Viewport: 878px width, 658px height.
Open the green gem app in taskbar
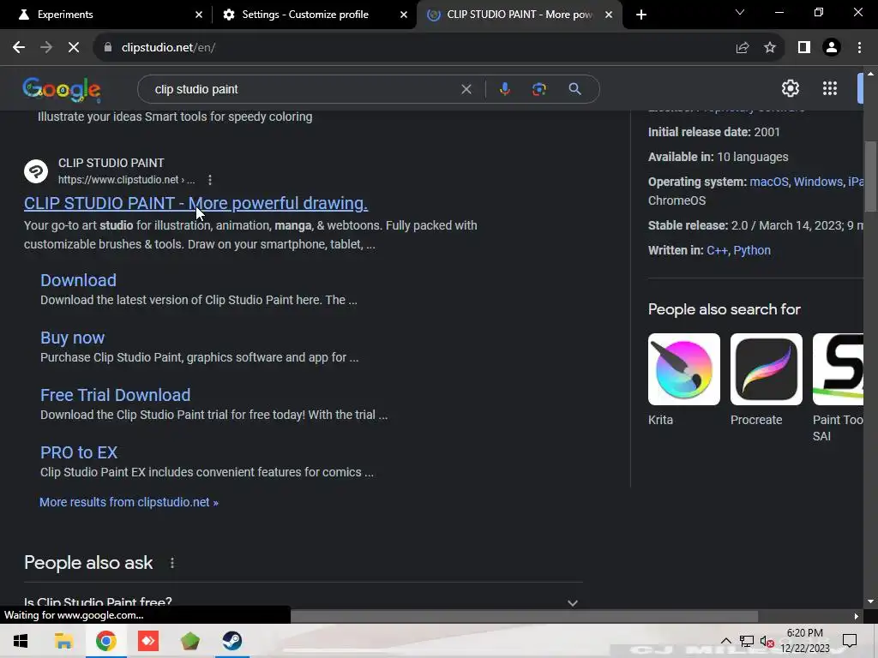190,641
